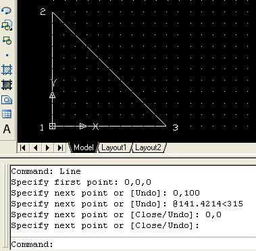Select the Region tool

click(x=7, y=99)
